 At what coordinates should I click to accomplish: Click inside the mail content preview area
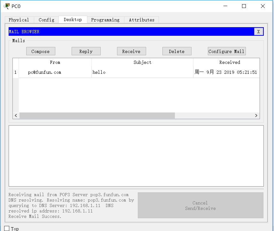[136, 156]
